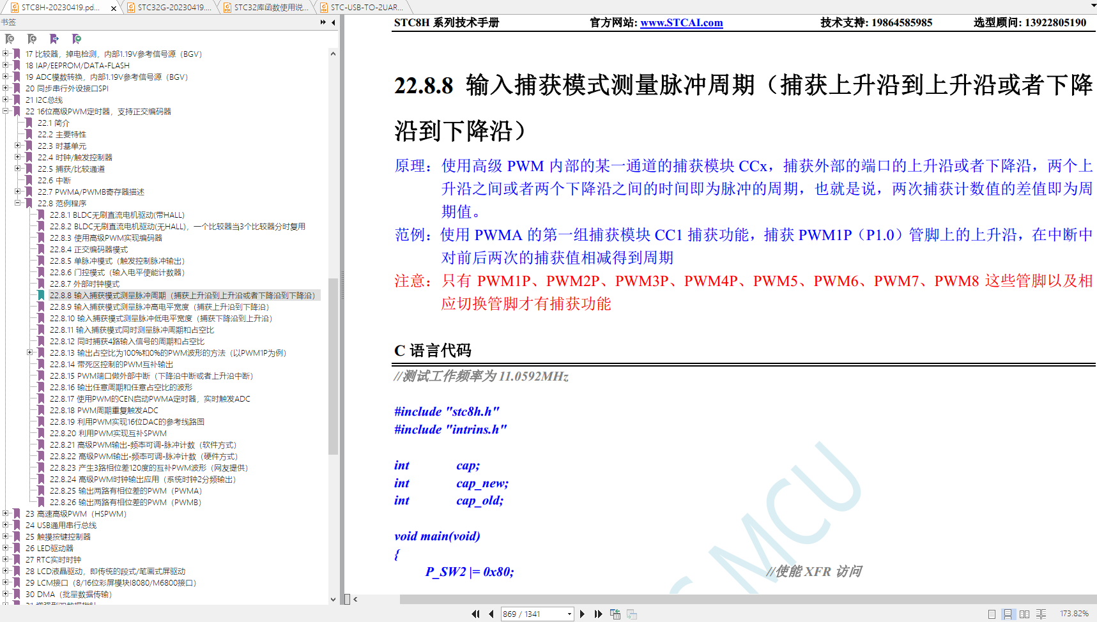Expand chapter 30 DMA tree node
Image resolution: width=1097 pixels, height=622 pixels.
[x=6, y=594]
